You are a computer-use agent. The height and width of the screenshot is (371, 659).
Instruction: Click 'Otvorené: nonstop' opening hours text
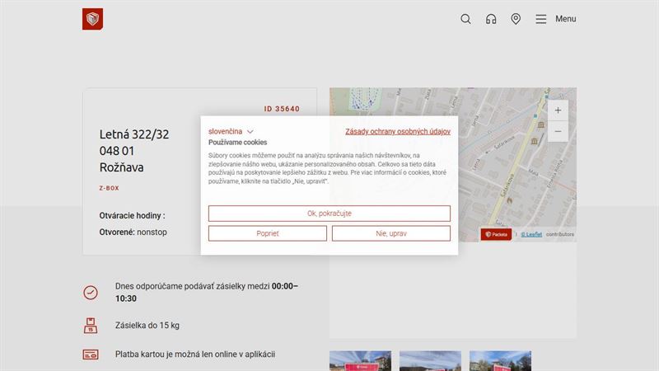(133, 232)
